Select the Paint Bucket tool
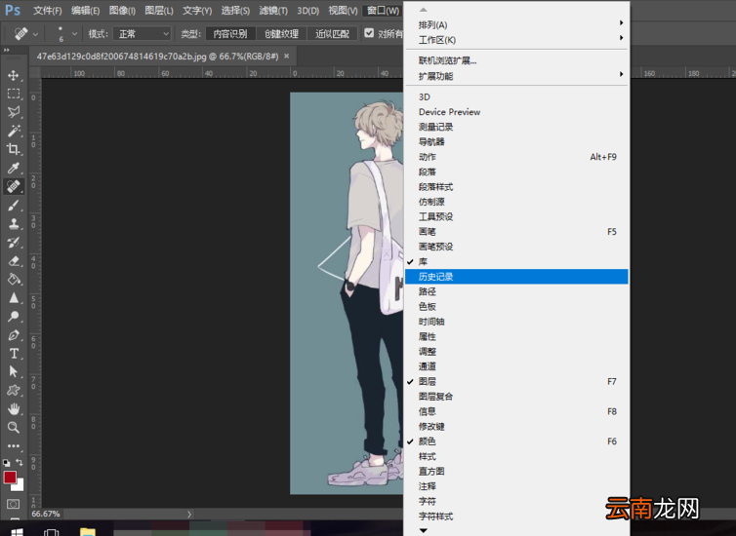Viewport: 736px width, 536px height. (13, 280)
